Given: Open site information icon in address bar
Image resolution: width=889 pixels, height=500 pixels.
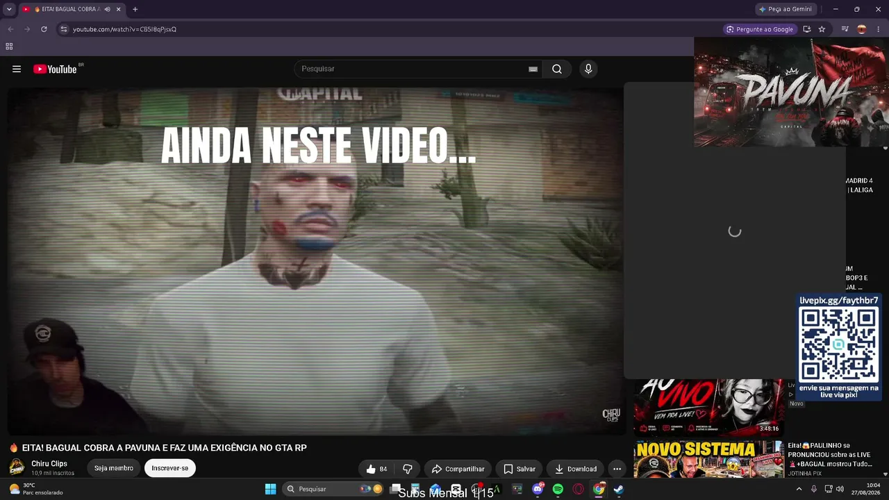Looking at the screenshot, I should (x=64, y=29).
